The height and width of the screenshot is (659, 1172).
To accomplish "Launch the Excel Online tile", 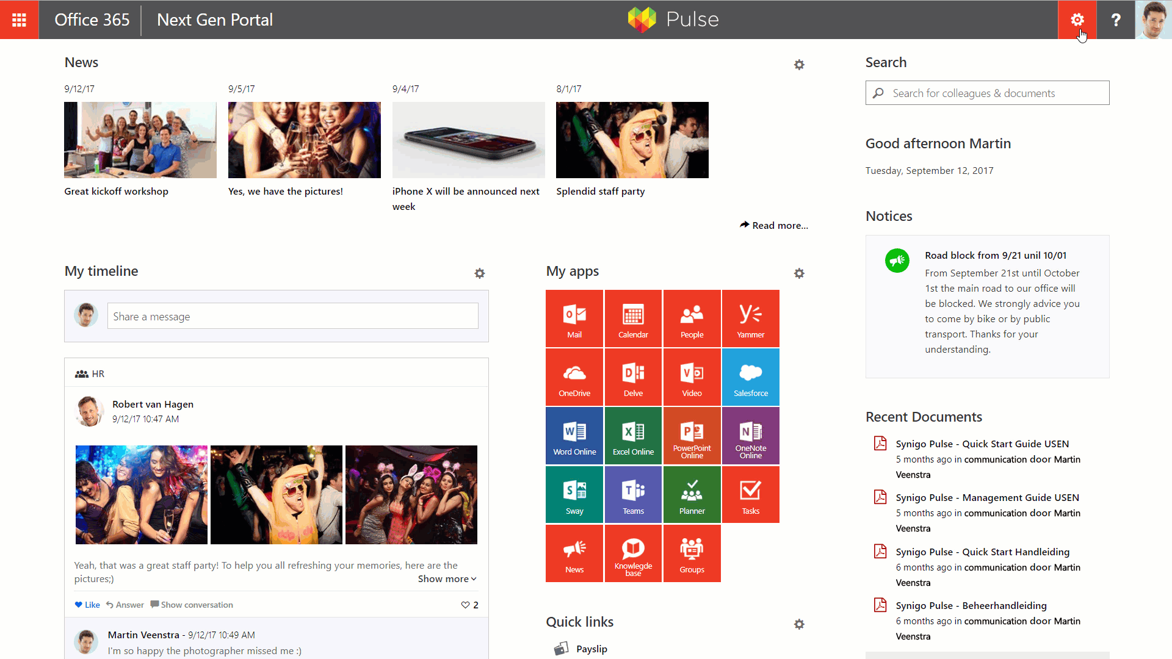I will [633, 436].
